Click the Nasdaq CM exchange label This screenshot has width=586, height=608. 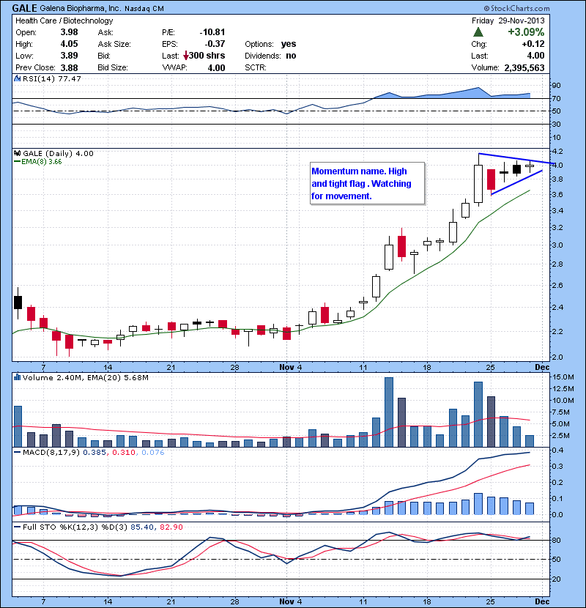pyautogui.click(x=144, y=9)
